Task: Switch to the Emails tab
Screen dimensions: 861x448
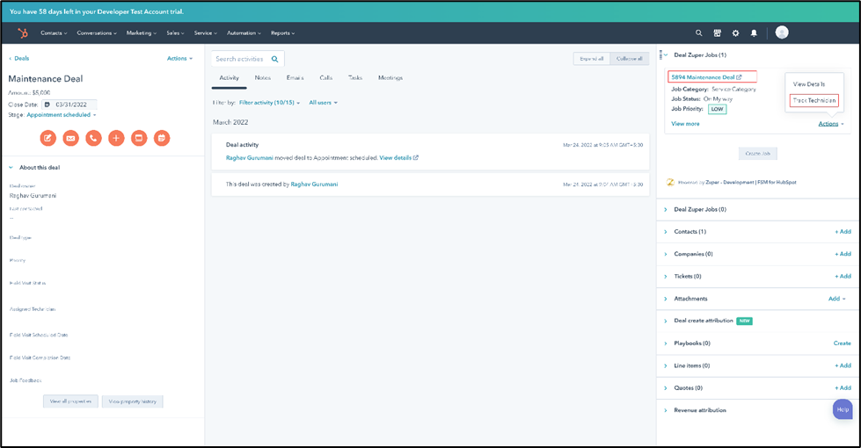Action: click(295, 78)
